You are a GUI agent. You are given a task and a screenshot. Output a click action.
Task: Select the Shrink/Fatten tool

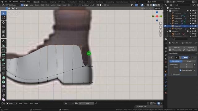click(3, 95)
